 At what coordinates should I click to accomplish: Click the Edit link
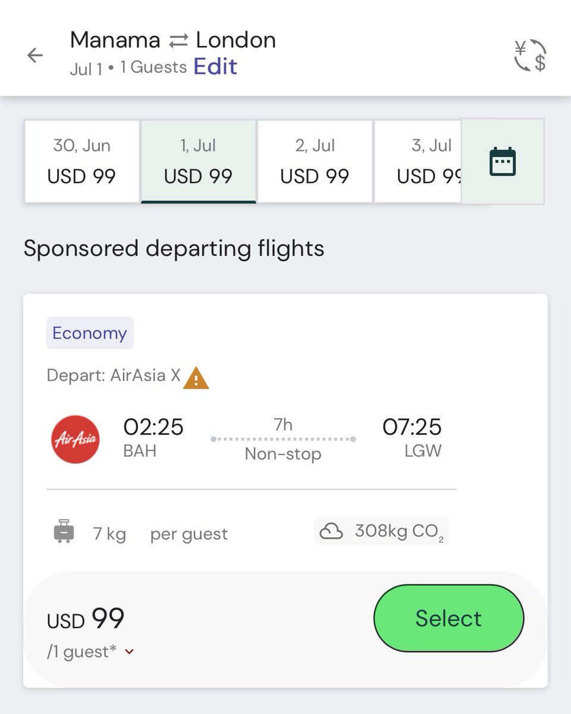215,66
